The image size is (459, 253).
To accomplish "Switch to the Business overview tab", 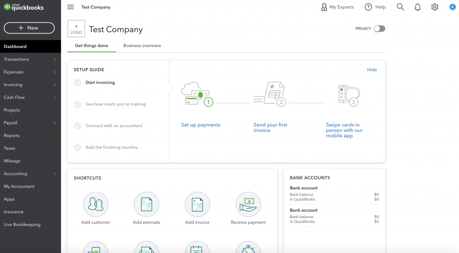I will 142,46.
